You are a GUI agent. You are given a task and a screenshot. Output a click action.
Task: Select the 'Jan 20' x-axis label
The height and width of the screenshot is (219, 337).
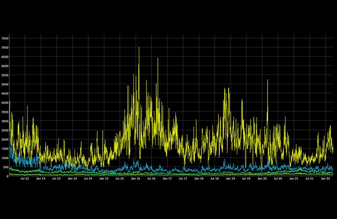coord(262,179)
